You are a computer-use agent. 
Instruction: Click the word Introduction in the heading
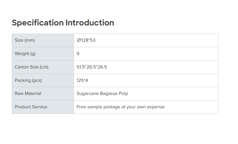click(90, 23)
